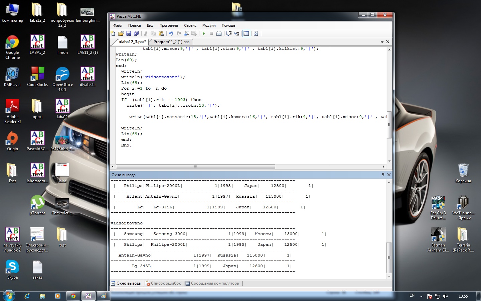Toggle pin on the Окно вывода panel
This screenshot has height=301, width=481.
[383, 175]
